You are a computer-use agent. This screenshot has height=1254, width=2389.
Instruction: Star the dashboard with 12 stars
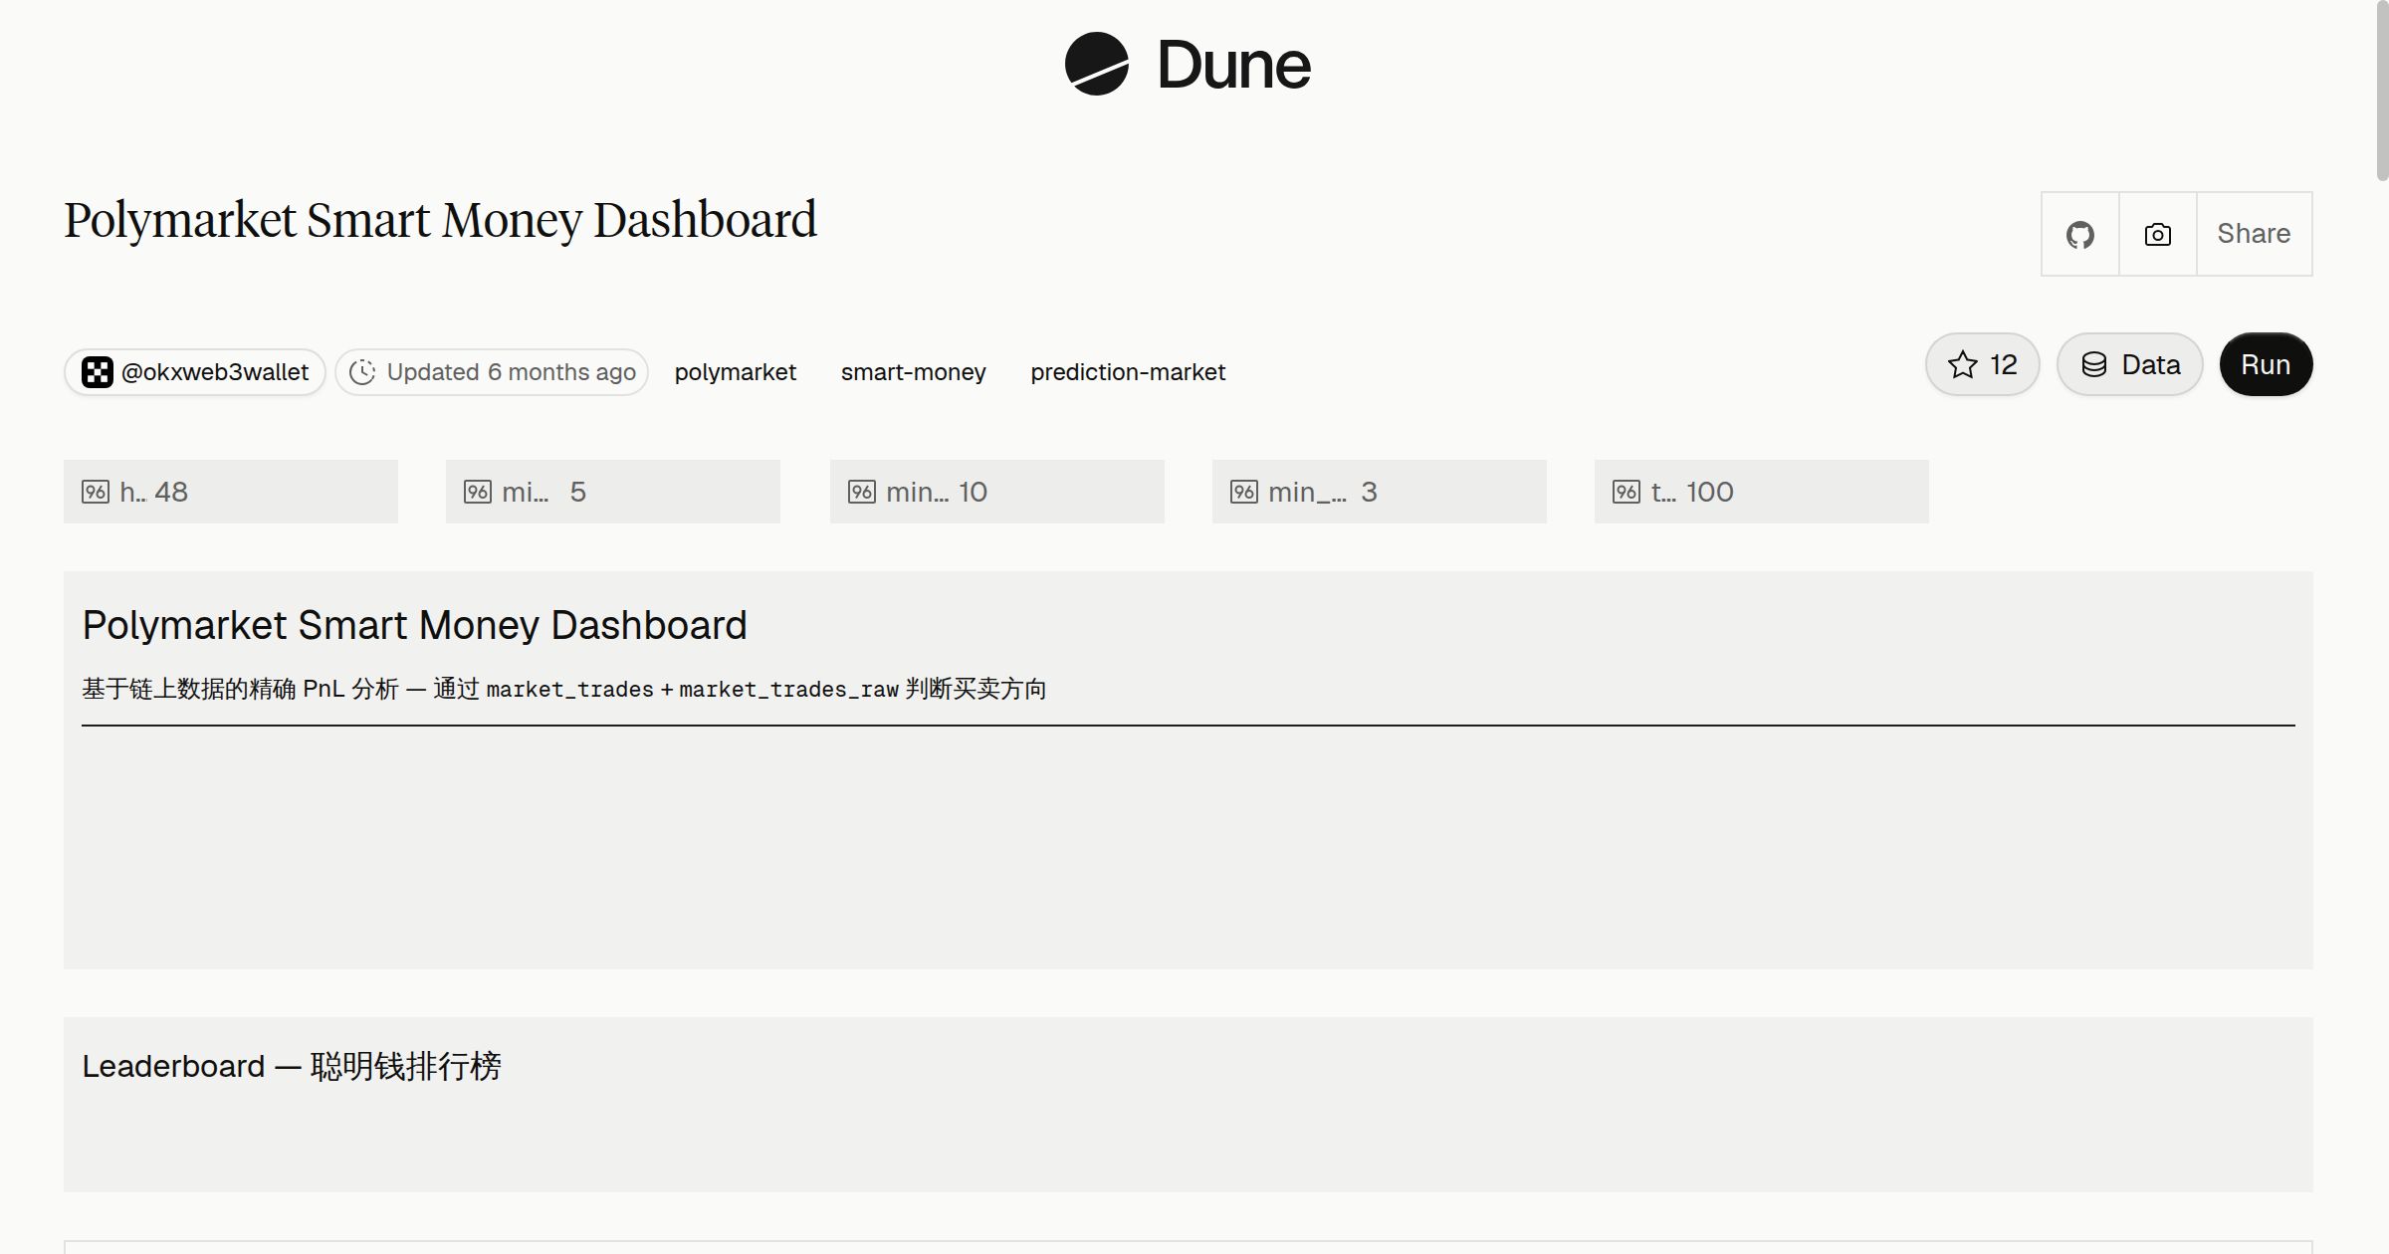(1982, 364)
